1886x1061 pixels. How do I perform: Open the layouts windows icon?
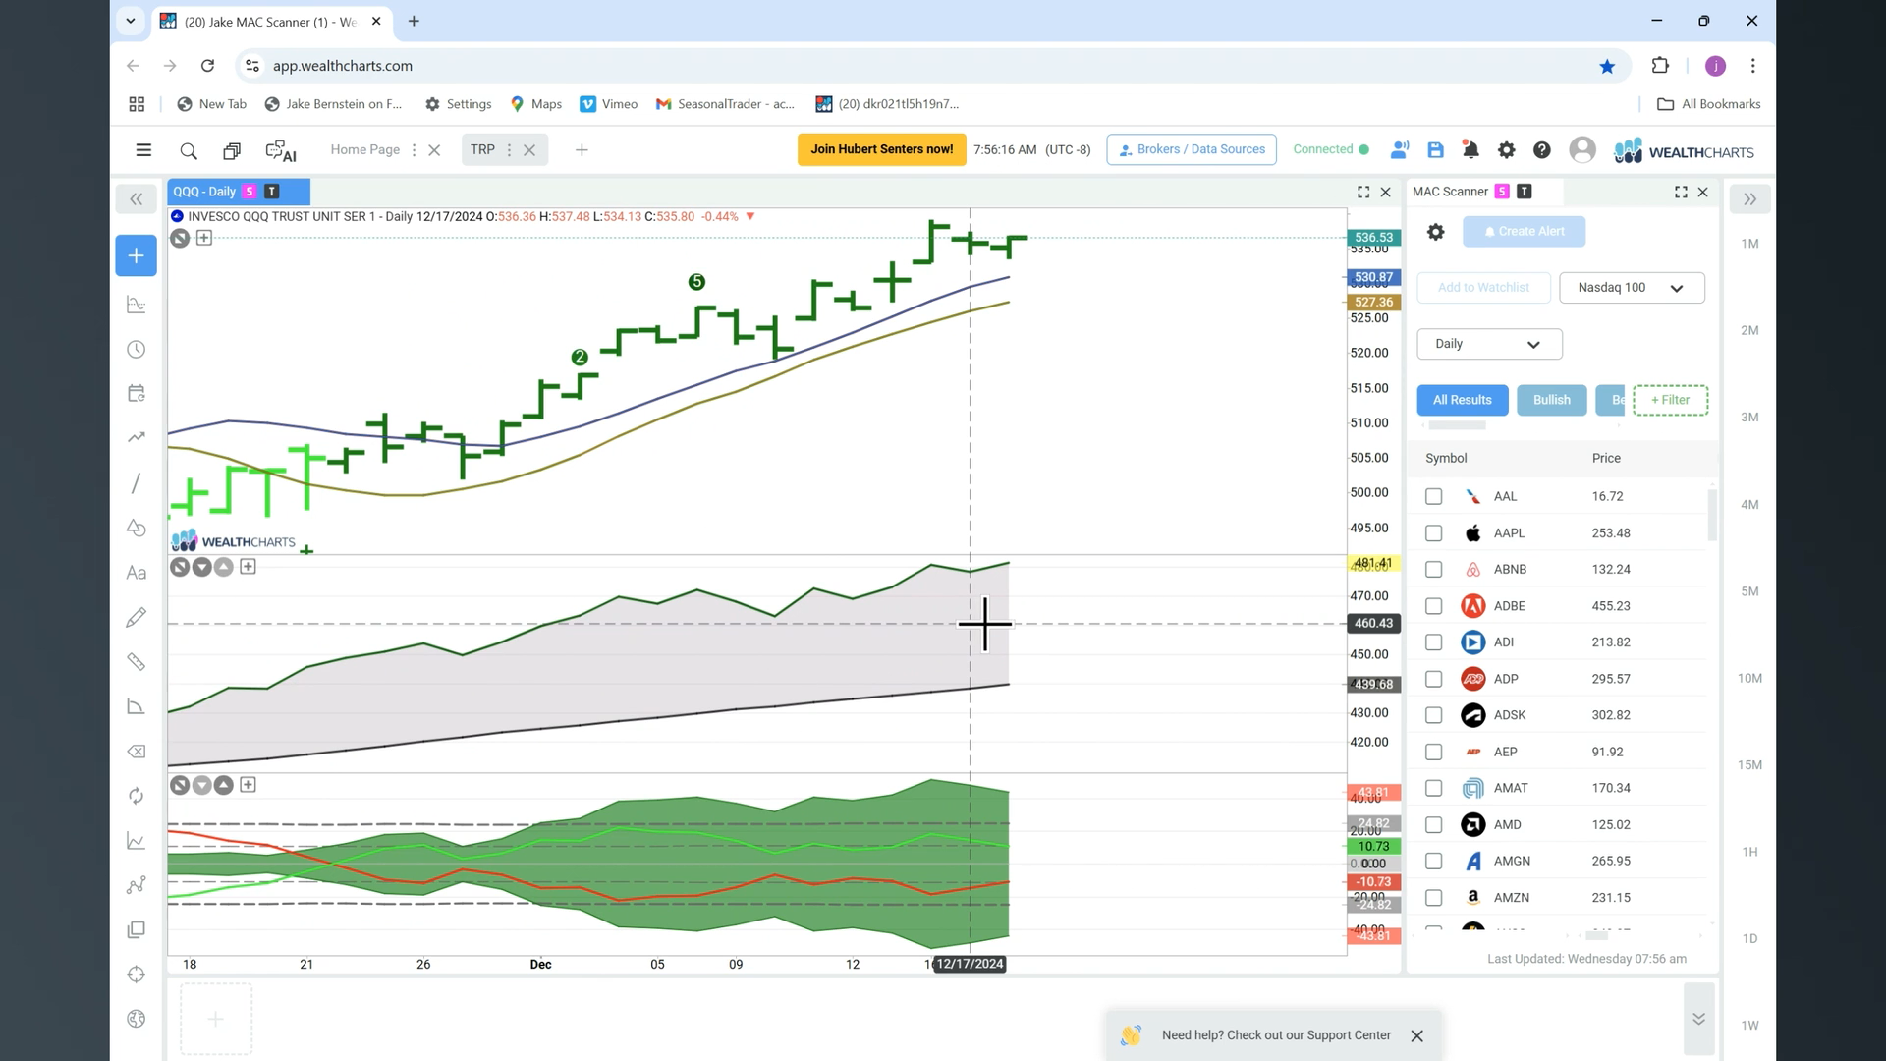(232, 150)
